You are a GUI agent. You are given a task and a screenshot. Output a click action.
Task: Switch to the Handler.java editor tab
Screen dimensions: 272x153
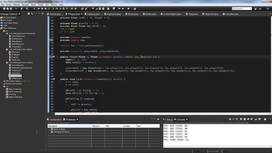coord(230,14)
